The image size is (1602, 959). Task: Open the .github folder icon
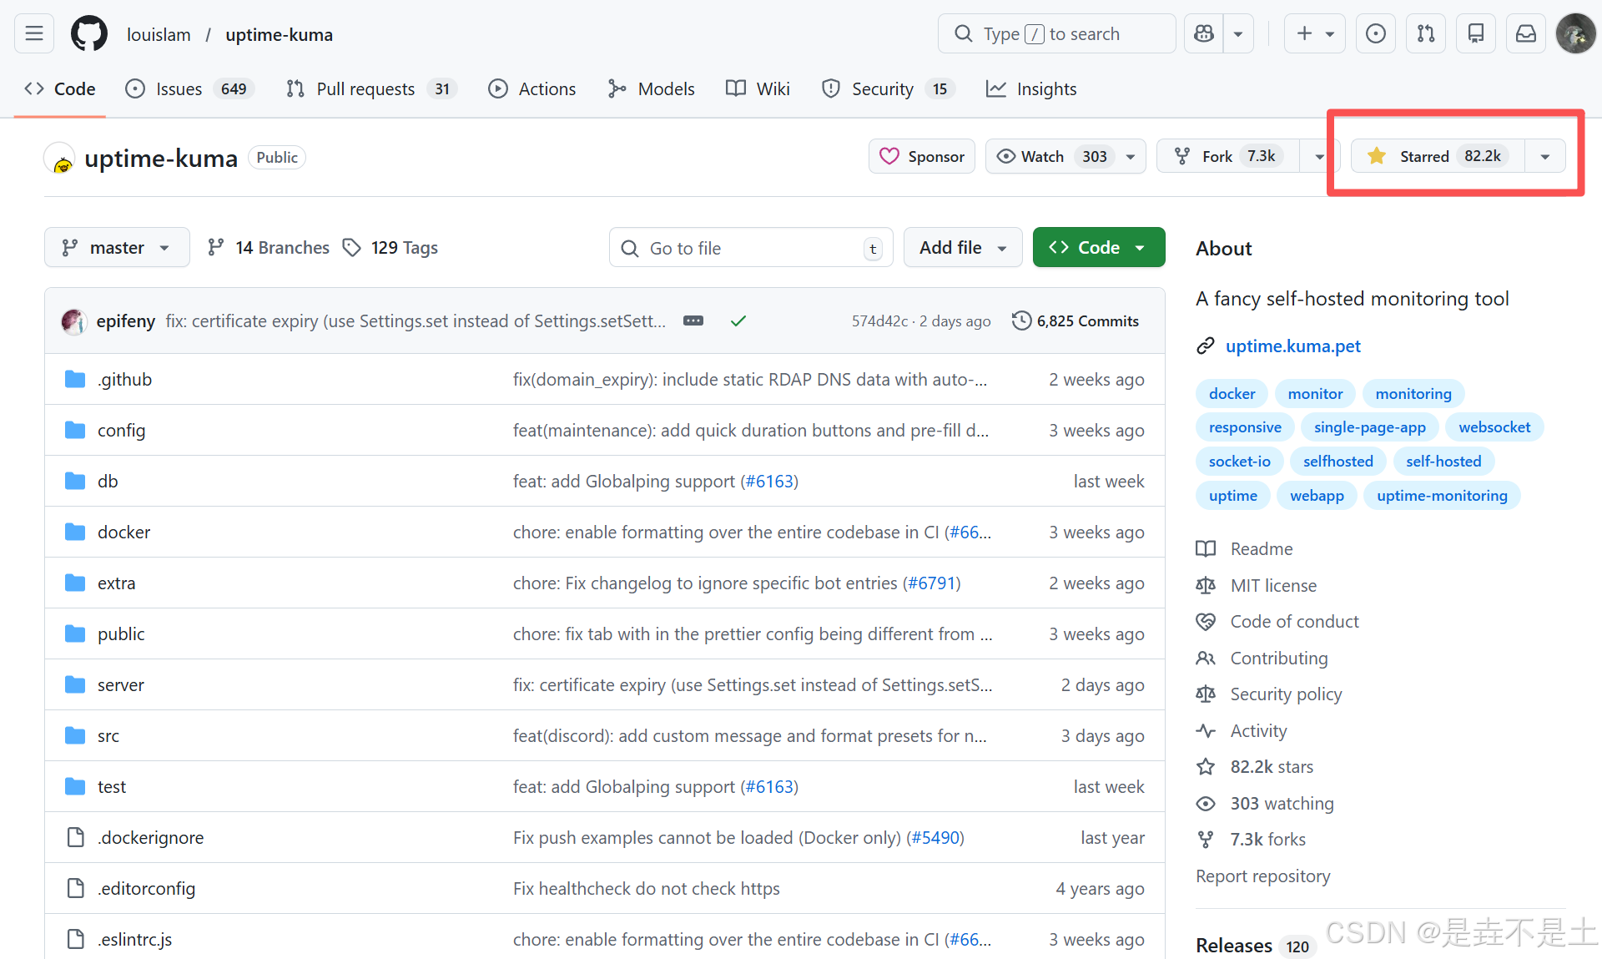(x=75, y=380)
